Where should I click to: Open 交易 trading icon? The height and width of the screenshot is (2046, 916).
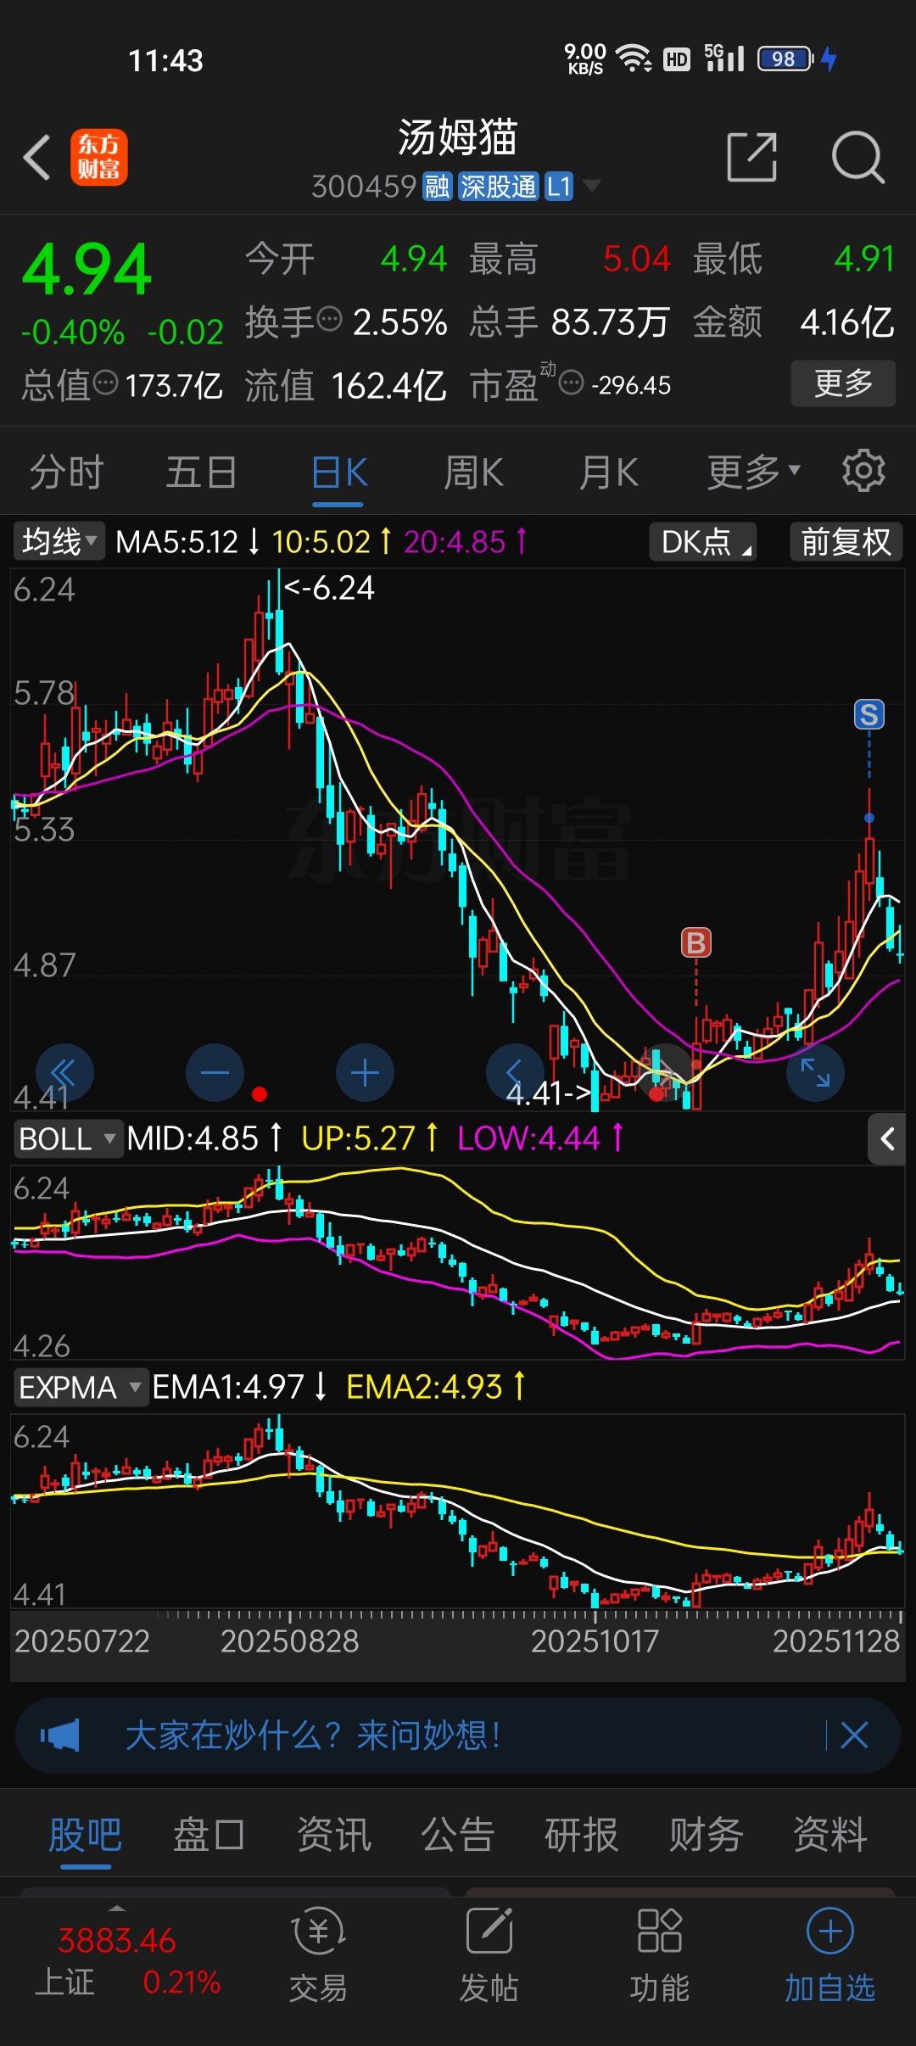(x=318, y=1954)
